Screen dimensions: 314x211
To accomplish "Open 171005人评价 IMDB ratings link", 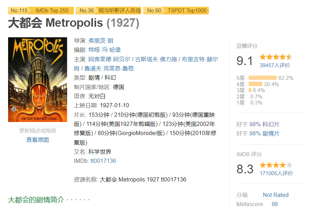I will (x=276, y=173).
